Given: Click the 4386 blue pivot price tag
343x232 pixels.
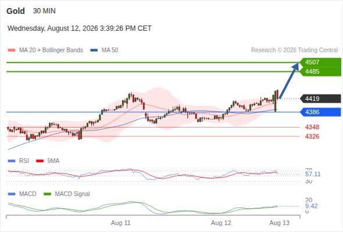Looking at the screenshot, I should (x=320, y=112).
